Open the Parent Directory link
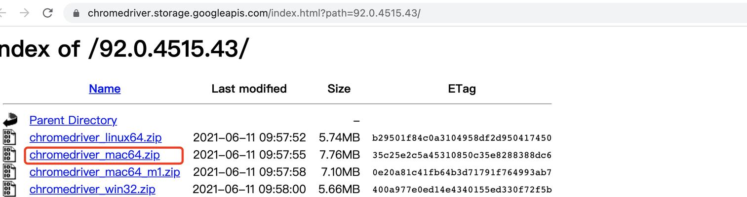Image resolution: width=747 pixels, height=197 pixels. [x=73, y=120]
